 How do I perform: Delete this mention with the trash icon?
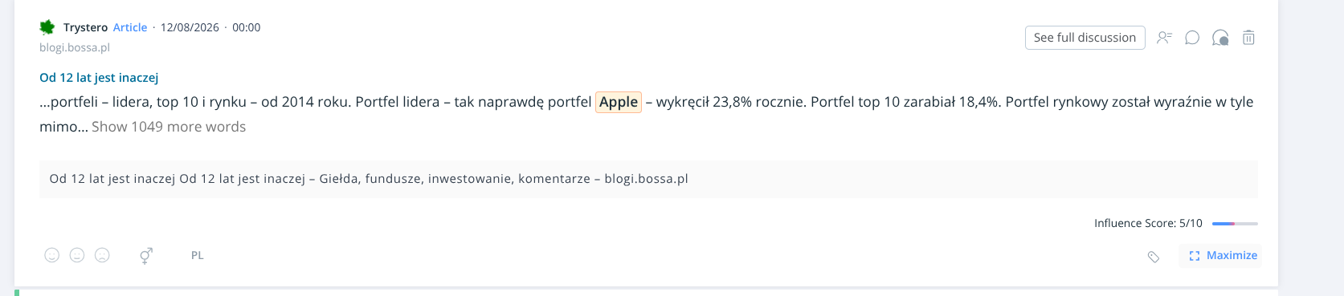coord(1248,38)
